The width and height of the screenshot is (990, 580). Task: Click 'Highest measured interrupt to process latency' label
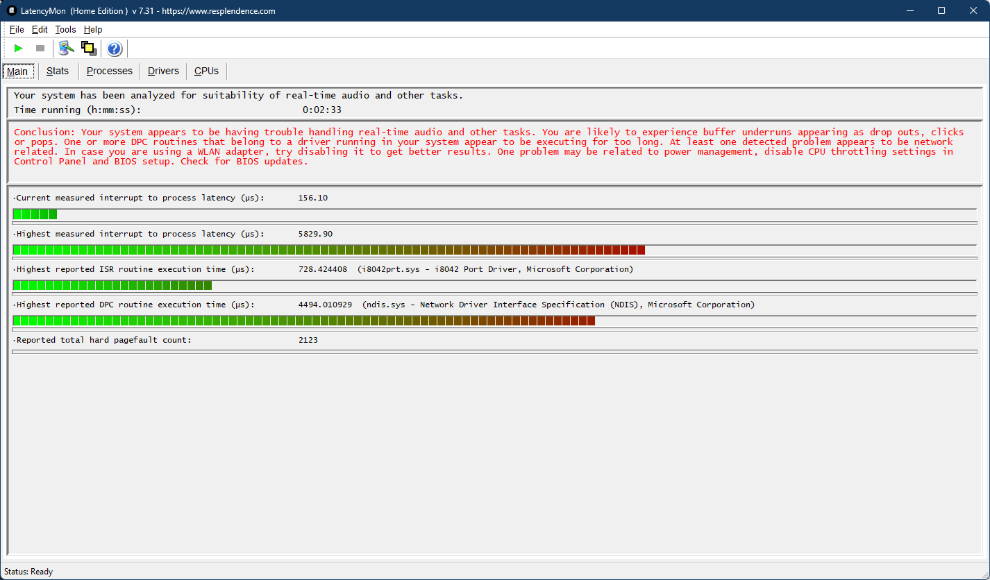tap(139, 234)
